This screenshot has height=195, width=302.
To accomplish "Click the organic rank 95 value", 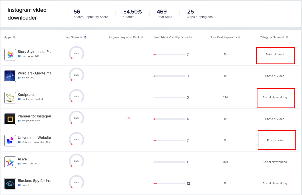I will (124, 119).
